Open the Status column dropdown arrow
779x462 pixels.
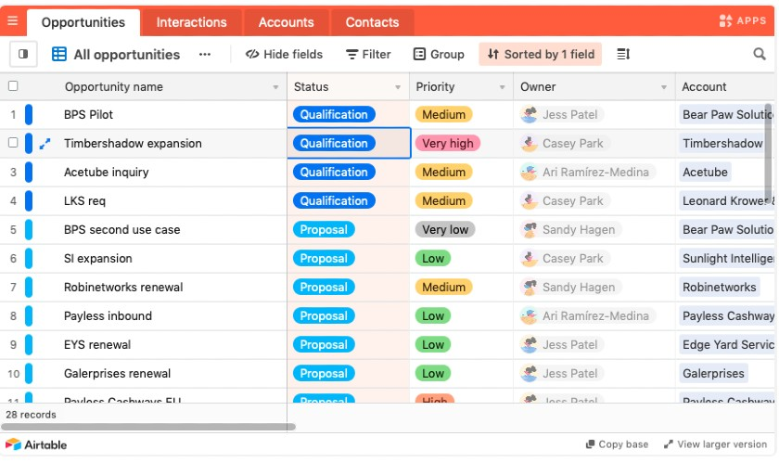398,87
